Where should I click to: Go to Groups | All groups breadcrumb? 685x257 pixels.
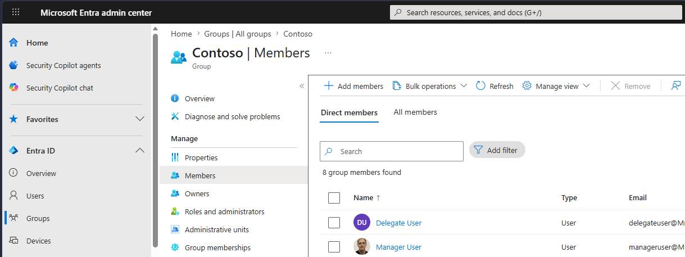[238, 34]
